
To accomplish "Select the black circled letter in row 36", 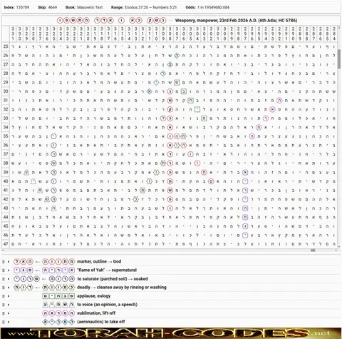I will click(53, 146).
